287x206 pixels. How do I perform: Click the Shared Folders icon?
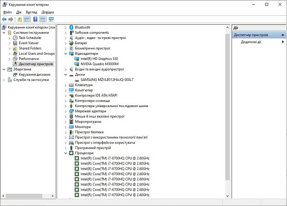pyautogui.click(x=15, y=48)
